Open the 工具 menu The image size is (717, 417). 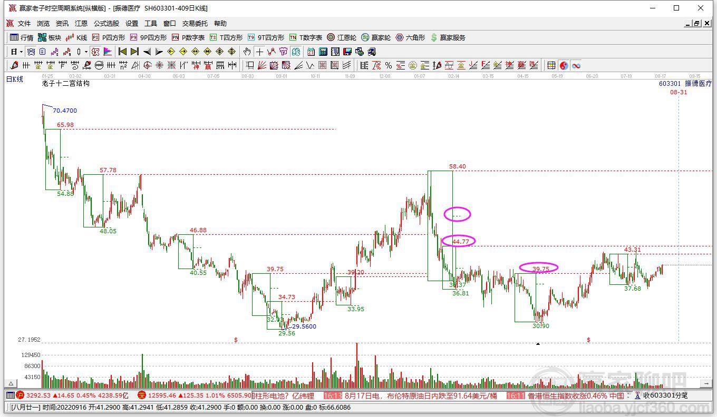tap(151, 24)
